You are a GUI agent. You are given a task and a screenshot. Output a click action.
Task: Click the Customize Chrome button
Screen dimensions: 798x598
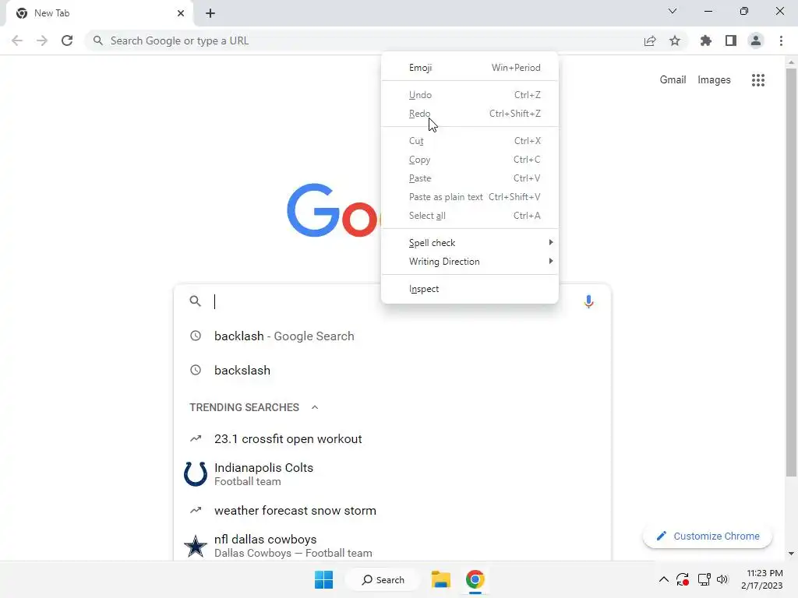pos(708,536)
